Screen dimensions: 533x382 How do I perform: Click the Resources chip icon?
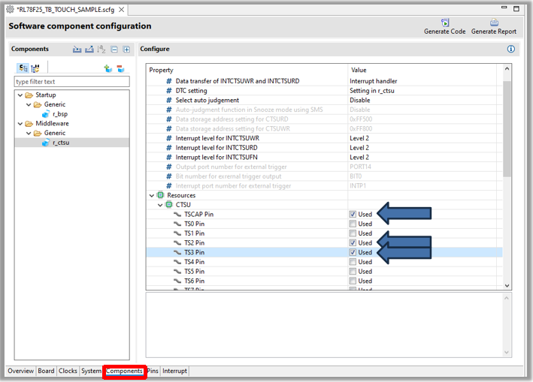[x=160, y=195]
